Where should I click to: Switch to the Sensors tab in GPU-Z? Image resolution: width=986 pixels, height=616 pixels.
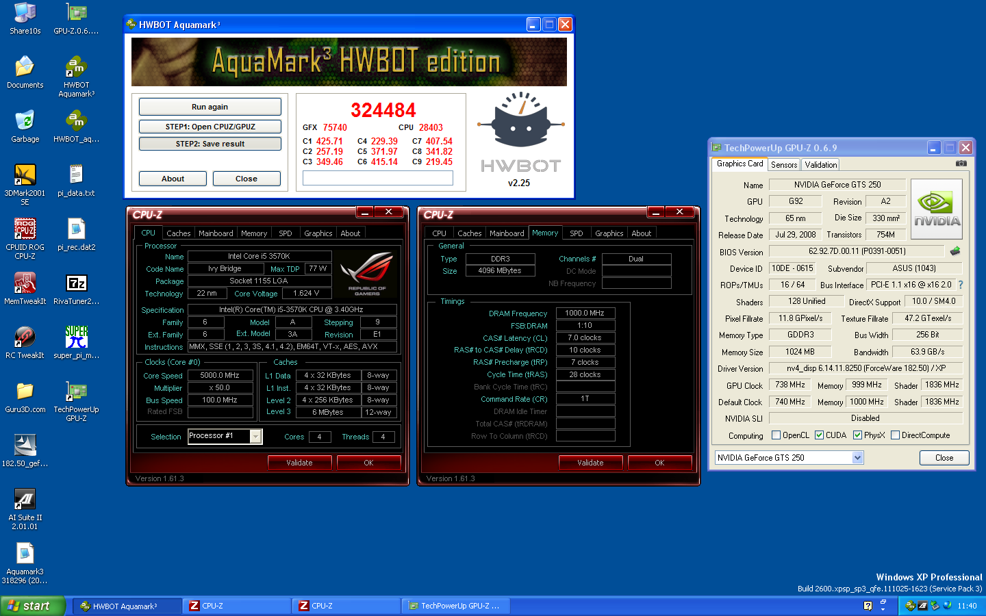(x=784, y=165)
